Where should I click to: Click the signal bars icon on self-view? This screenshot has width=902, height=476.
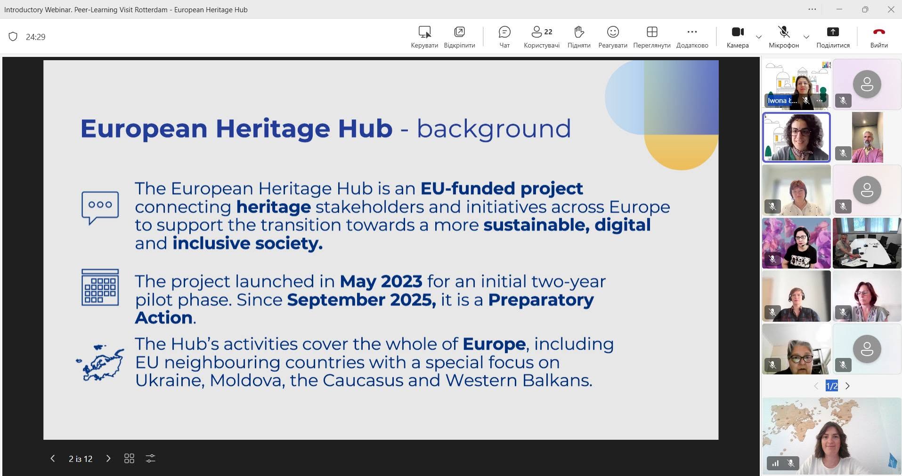coord(775,463)
